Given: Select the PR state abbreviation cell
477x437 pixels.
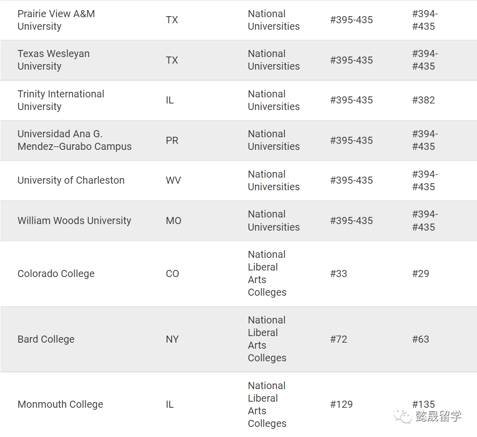Looking at the screenshot, I should tap(172, 140).
